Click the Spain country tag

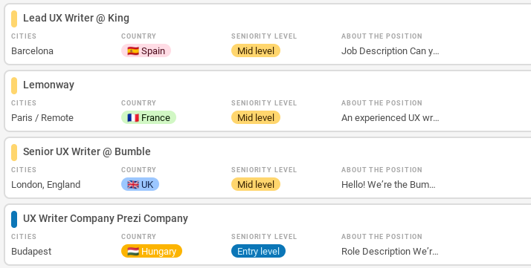click(x=146, y=50)
